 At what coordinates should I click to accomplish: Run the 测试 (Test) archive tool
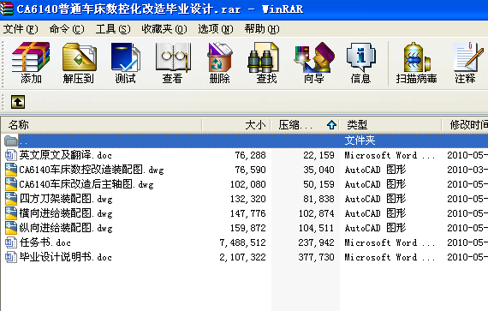tap(125, 63)
